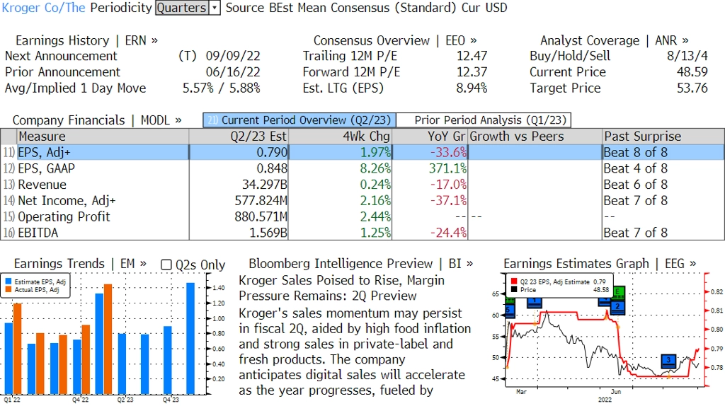
Task: Select Current Period Overview (Q2/23) tab
Action: tap(299, 120)
